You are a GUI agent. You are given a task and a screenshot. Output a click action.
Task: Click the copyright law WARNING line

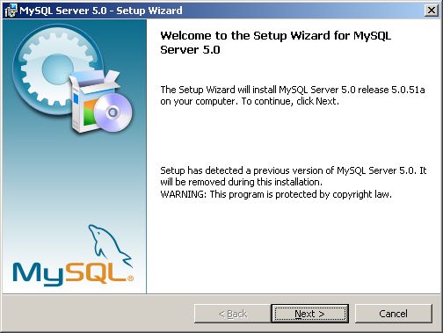(276, 194)
